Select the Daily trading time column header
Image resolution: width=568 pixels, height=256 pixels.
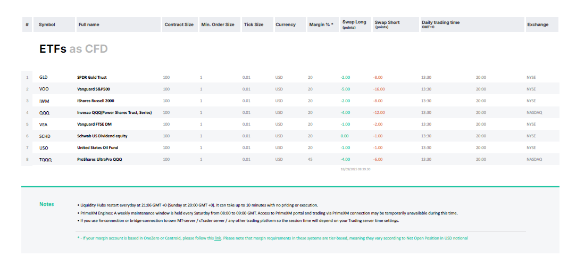click(472, 24)
